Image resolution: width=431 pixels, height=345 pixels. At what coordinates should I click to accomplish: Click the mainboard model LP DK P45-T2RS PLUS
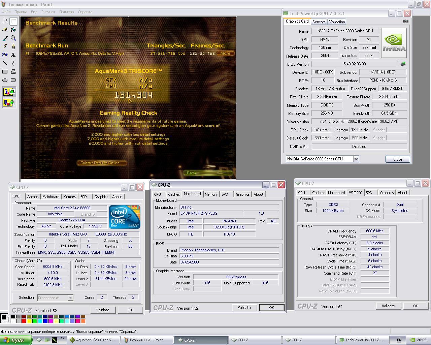211,213
